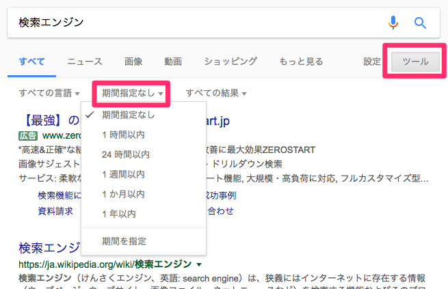Image resolution: width=448 pixels, height=289 pixels.
Task: Select the すべて tab
Action: (31, 61)
